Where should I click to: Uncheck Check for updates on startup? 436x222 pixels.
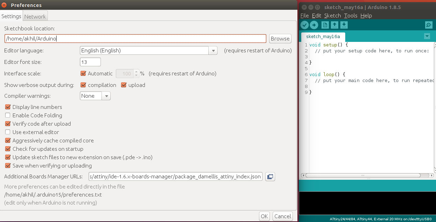pyautogui.click(x=8, y=149)
